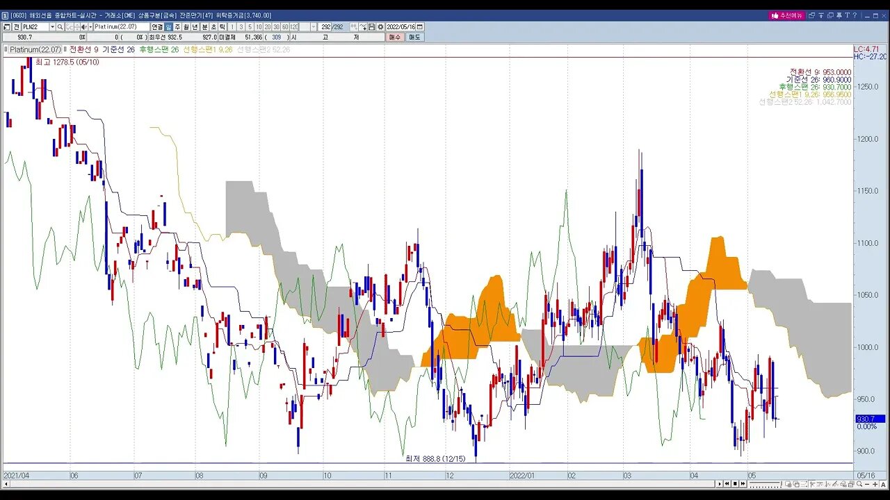Screen dimensions: 890x500
Task: Click the 기준선 26 indicator legend
Action: point(118,49)
